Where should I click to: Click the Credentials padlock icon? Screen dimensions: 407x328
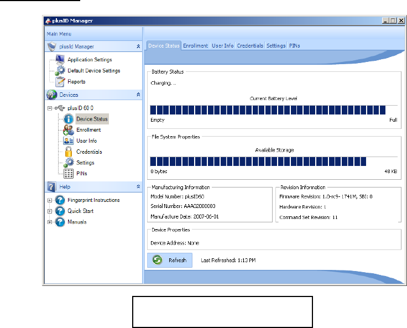tap(69, 152)
